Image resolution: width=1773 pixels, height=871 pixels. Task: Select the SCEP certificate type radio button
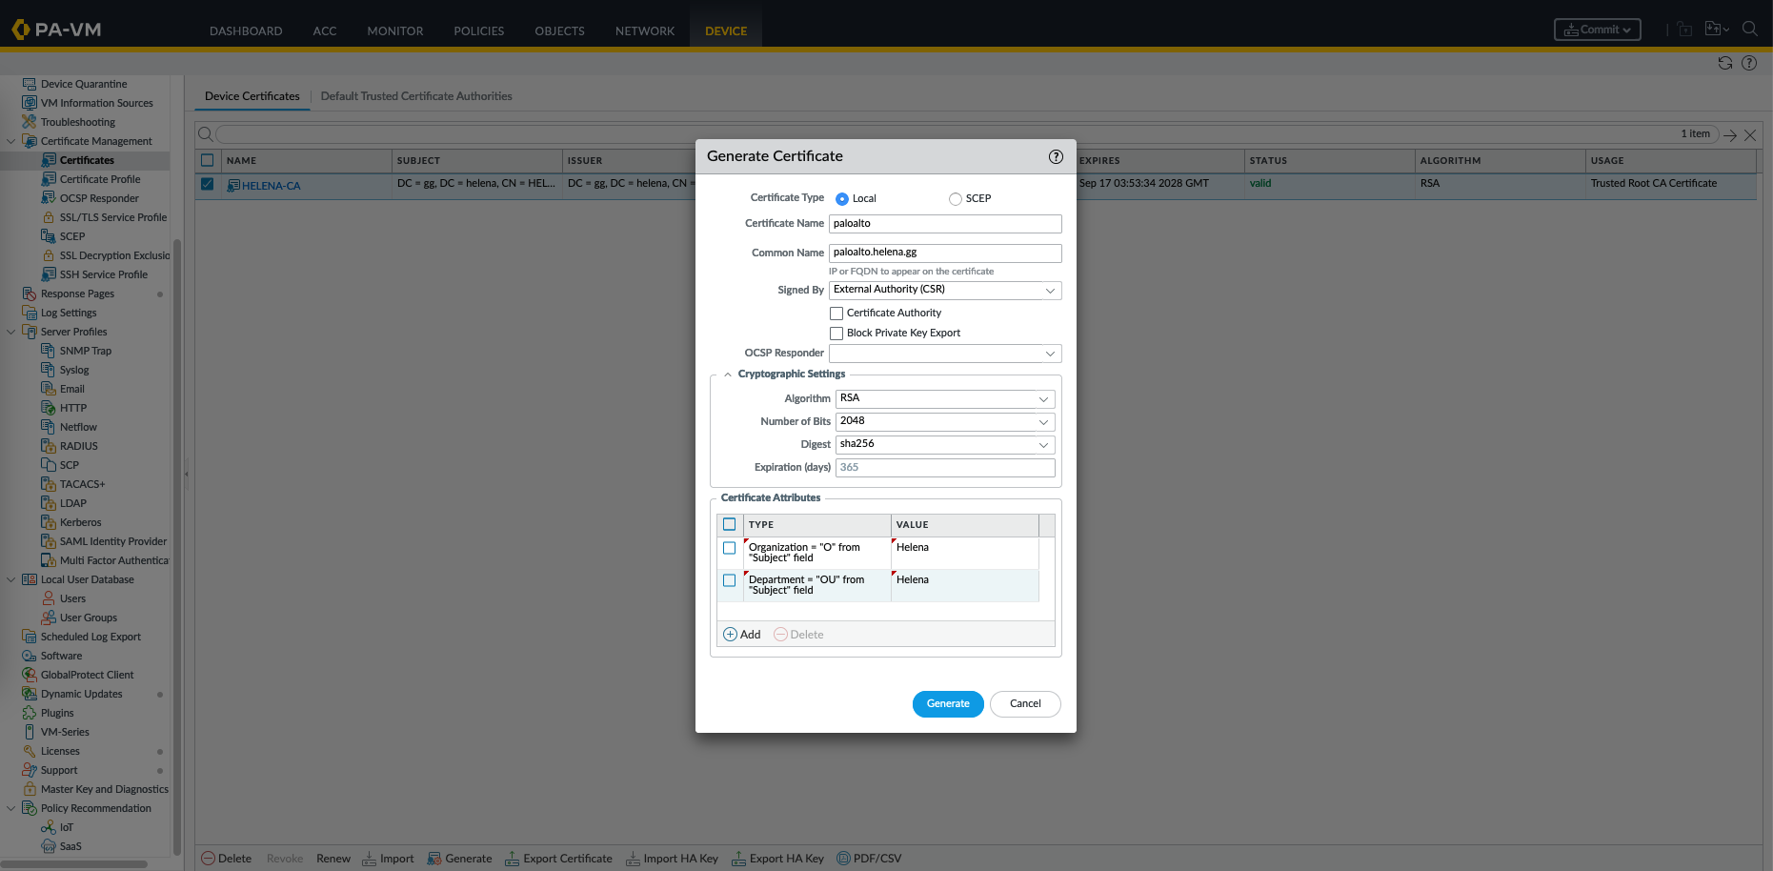tap(955, 199)
